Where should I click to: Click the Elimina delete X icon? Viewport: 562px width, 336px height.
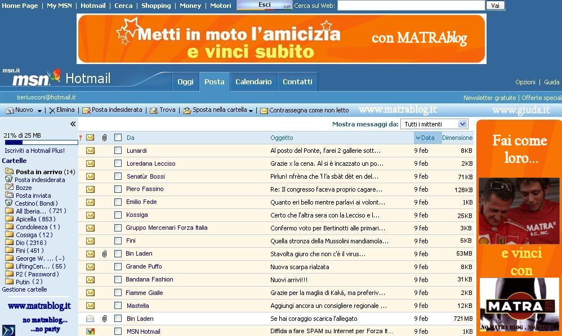click(52, 111)
